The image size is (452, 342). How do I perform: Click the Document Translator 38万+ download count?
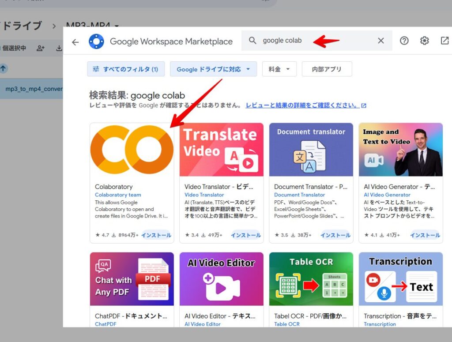pyautogui.click(x=301, y=235)
